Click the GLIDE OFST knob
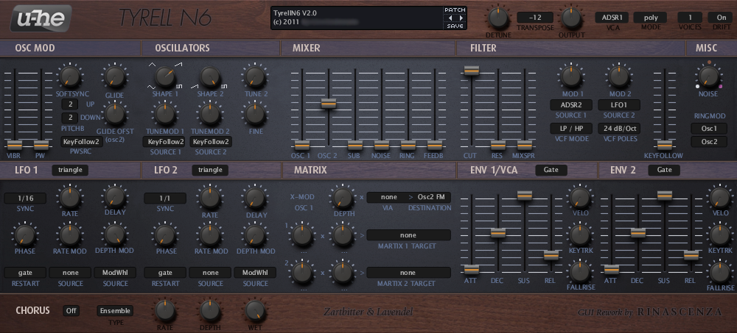 coord(115,113)
